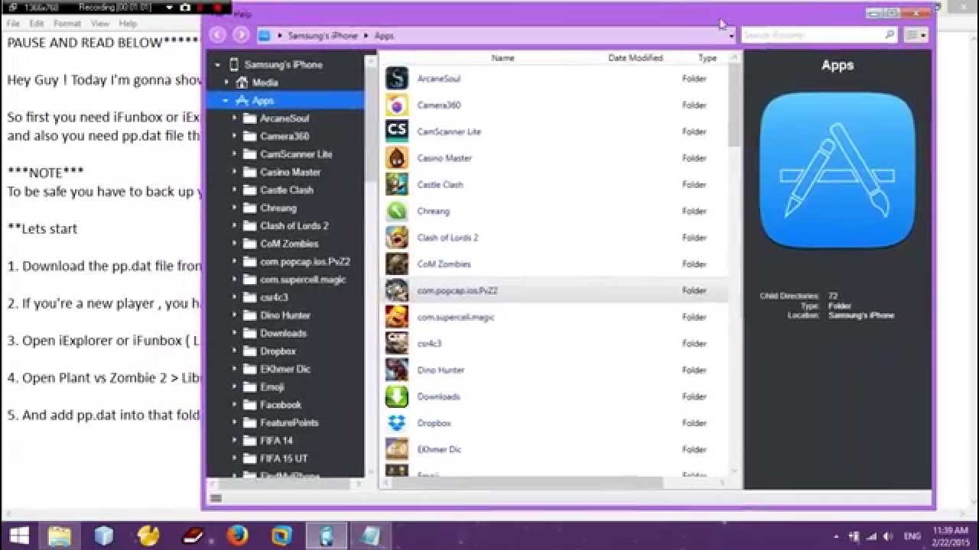Open File Explorer from the taskbar
Viewport: 979px width, 550px height.
(60, 535)
